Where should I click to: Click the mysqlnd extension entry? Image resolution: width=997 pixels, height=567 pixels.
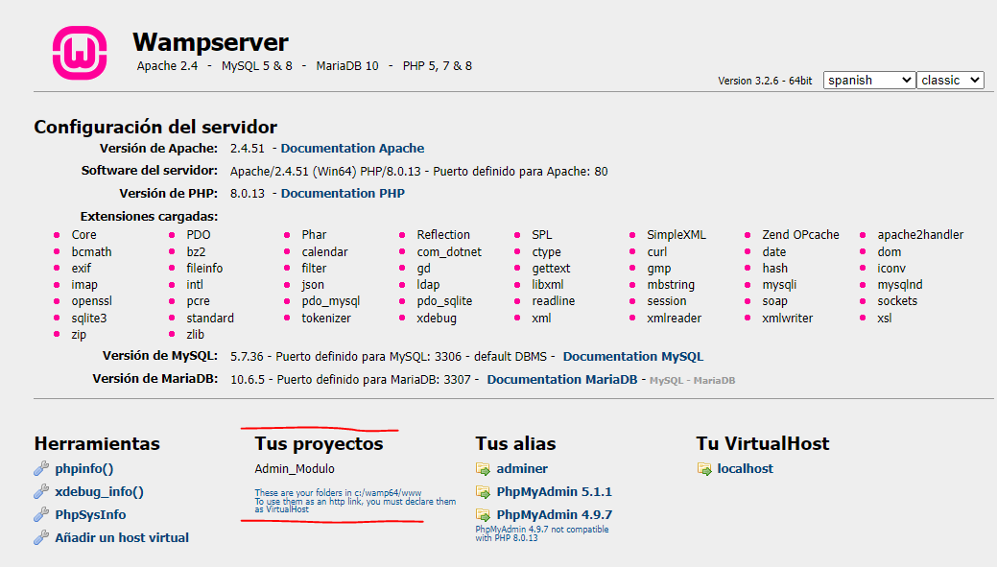click(x=900, y=285)
